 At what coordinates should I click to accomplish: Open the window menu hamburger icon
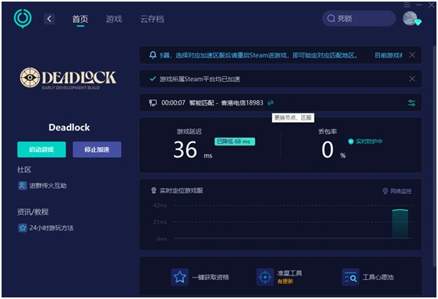(x=407, y=5)
